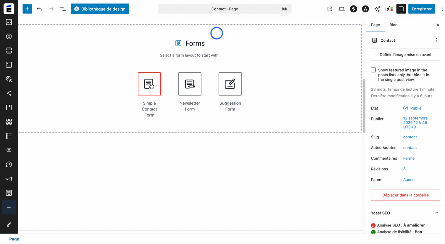The height and width of the screenshot is (244, 445).
Task: Open the AI assistant sparkle icon
Action: 377,9
